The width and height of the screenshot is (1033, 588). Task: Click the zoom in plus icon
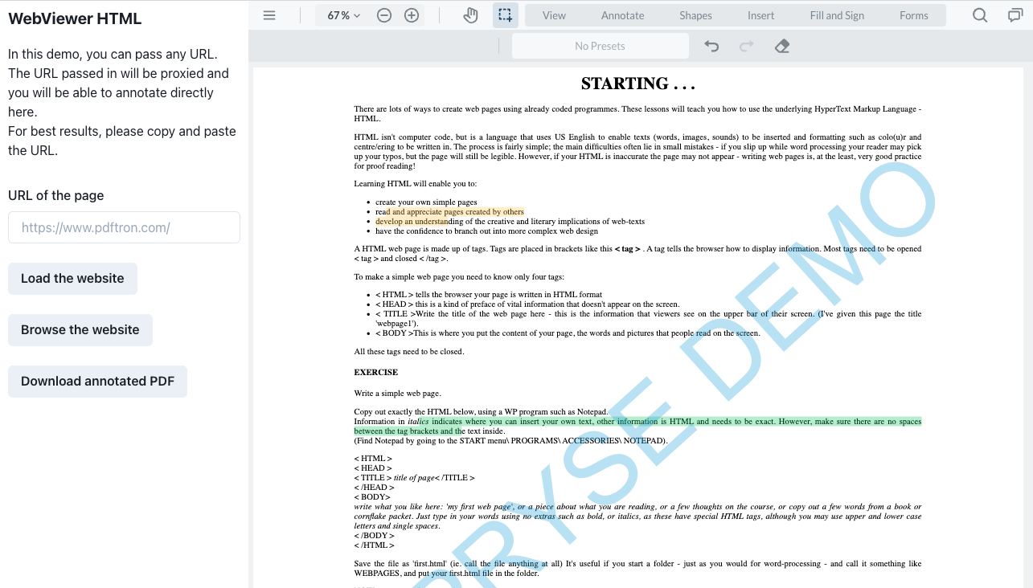(412, 15)
